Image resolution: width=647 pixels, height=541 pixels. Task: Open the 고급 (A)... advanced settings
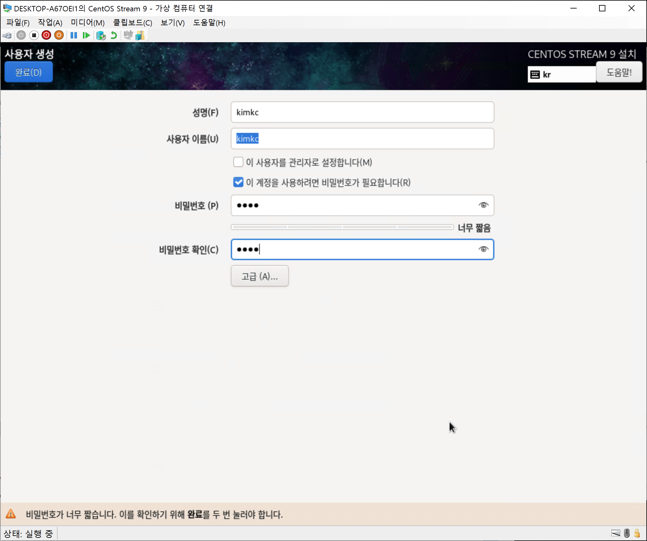coord(259,276)
